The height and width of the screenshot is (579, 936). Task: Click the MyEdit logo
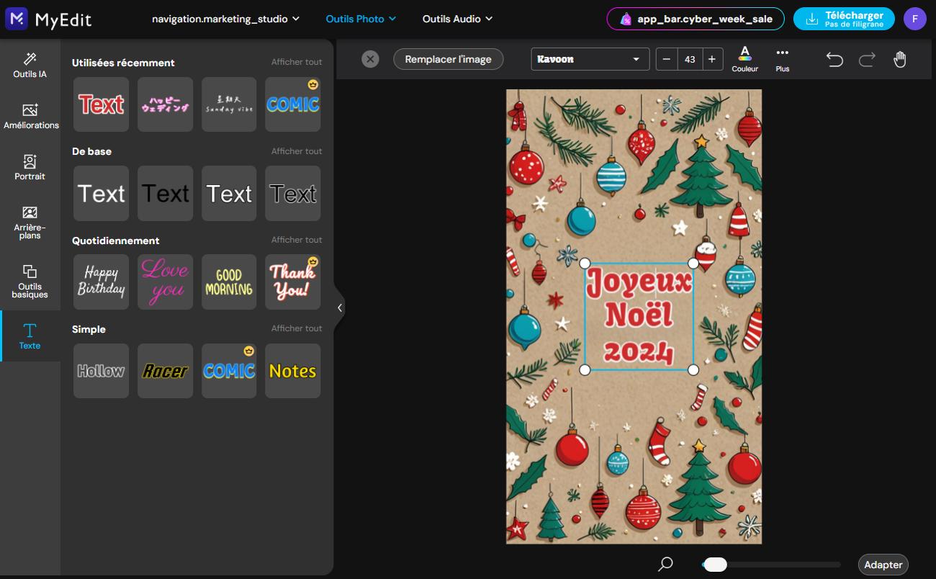tap(49, 19)
